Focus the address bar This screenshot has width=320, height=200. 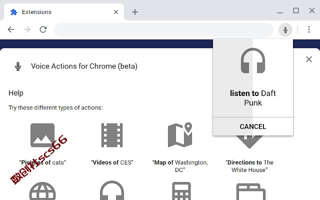[x=163, y=30]
